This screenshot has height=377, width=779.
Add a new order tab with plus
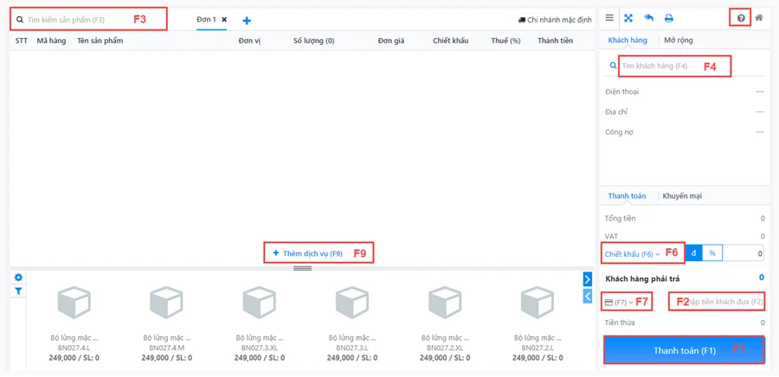(247, 21)
